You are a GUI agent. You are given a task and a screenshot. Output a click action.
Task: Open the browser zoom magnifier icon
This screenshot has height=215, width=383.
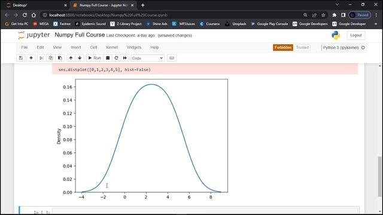[305, 15]
